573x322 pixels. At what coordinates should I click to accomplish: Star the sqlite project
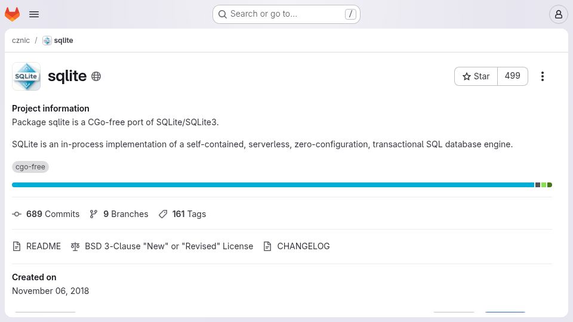pyautogui.click(x=476, y=76)
